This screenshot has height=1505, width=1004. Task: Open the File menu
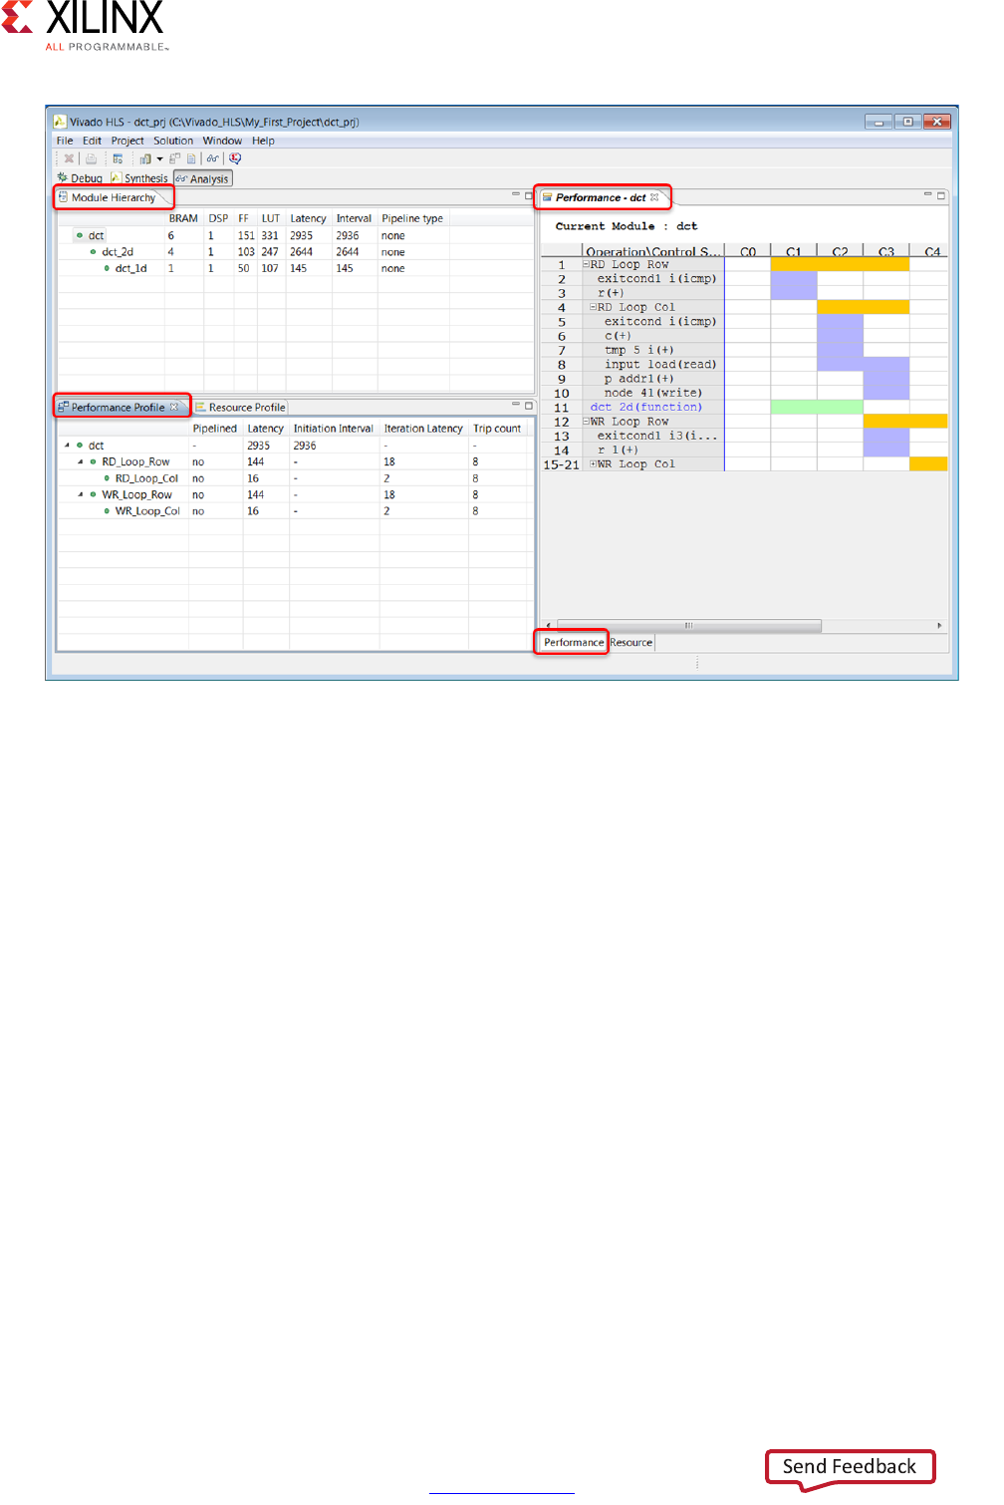pos(65,141)
